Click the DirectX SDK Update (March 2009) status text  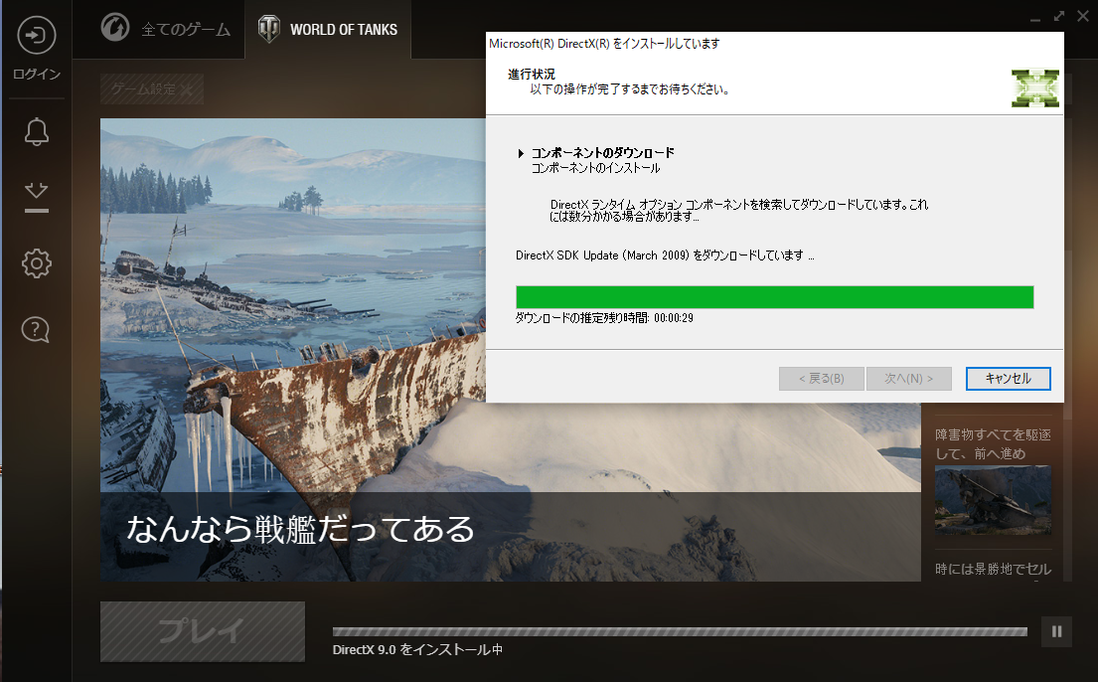(x=665, y=256)
